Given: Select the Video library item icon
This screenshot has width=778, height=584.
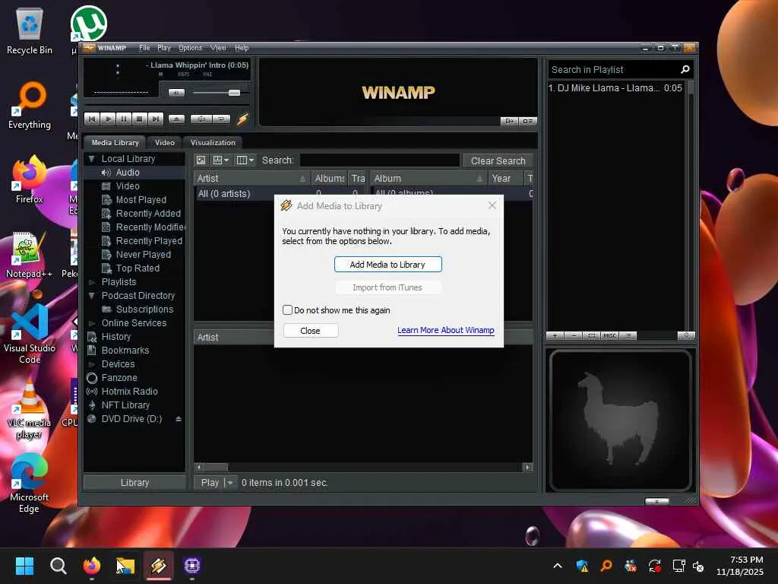Looking at the screenshot, I should [106, 186].
